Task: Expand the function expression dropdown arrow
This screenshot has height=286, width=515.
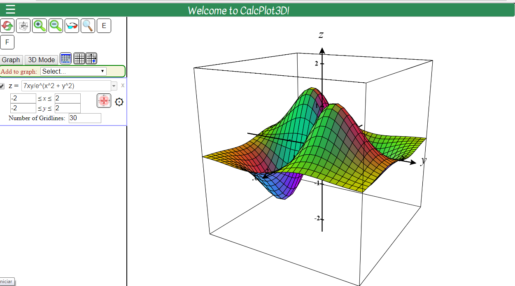Action: [114, 85]
